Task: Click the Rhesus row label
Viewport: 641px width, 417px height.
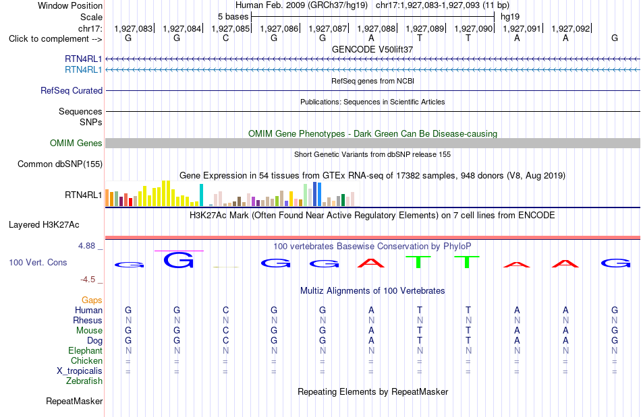Action: click(x=88, y=320)
